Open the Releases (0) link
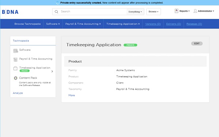 tap(194, 24)
